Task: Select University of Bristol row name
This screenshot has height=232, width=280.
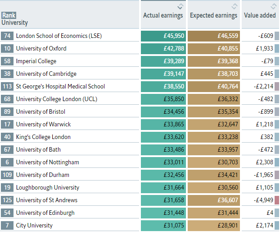Action: (41, 111)
